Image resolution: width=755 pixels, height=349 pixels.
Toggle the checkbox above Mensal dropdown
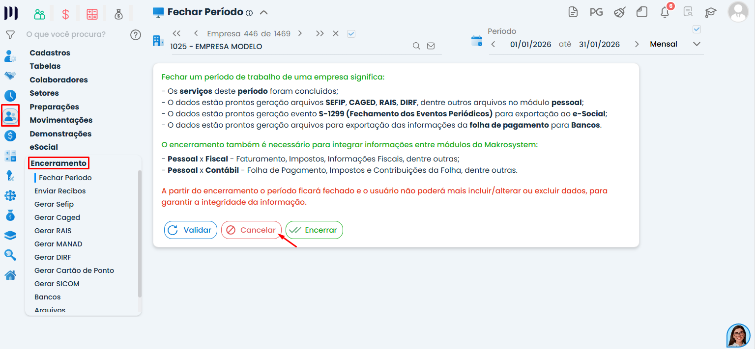pyautogui.click(x=697, y=29)
